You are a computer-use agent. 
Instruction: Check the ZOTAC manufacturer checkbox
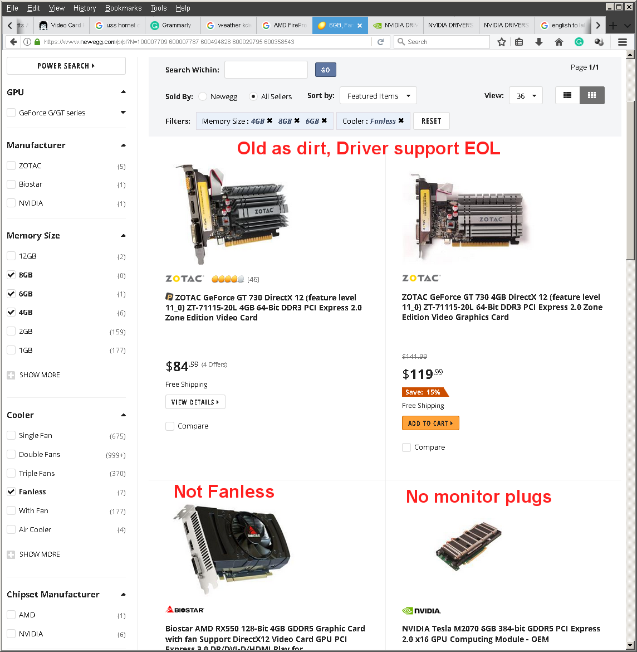point(11,166)
